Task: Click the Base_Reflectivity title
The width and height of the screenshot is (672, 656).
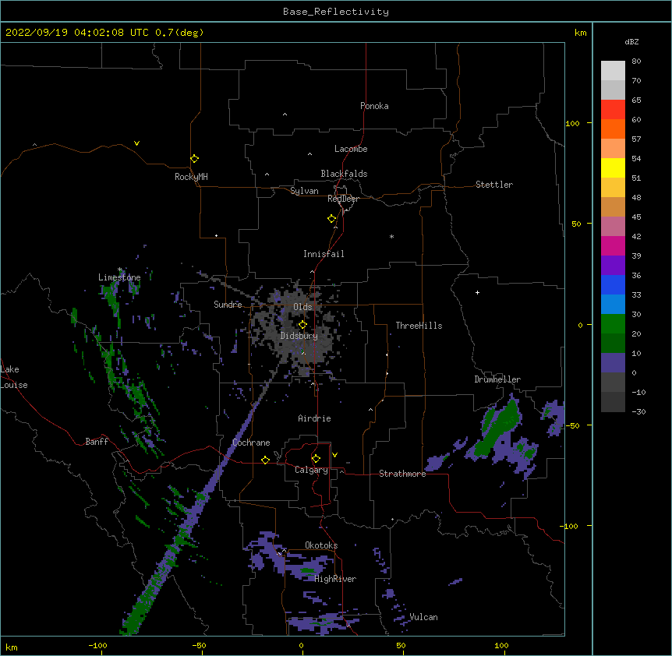Action: [336, 12]
